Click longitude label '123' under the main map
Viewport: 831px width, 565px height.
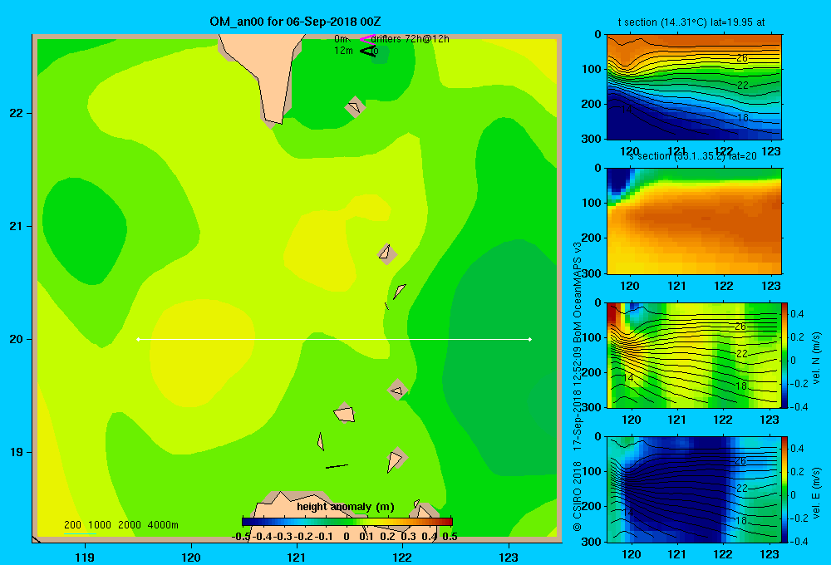509,557
